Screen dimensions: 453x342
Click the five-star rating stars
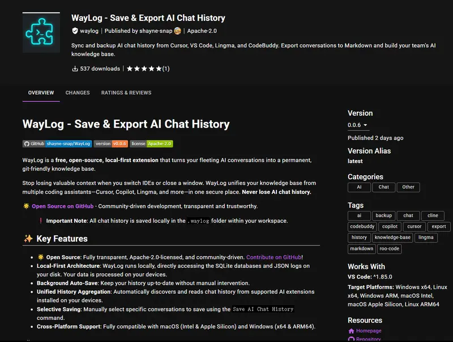[x=144, y=69]
